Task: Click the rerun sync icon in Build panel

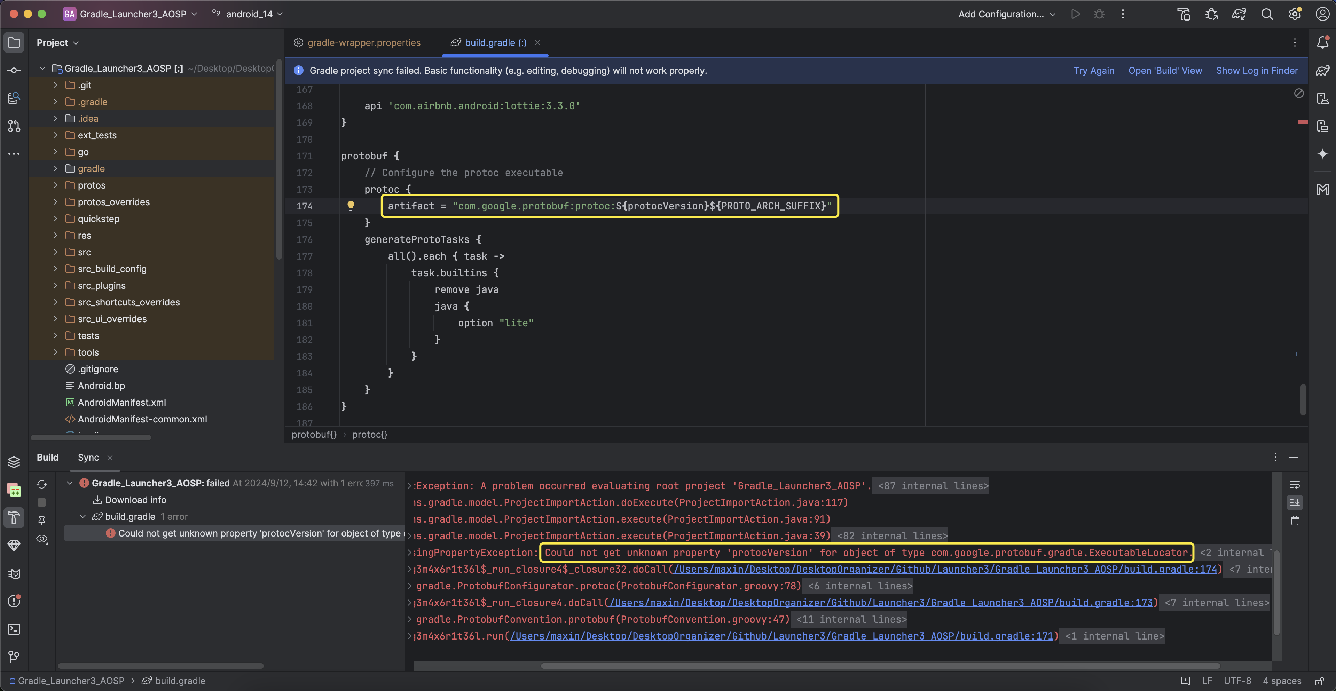Action: [x=42, y=484]
